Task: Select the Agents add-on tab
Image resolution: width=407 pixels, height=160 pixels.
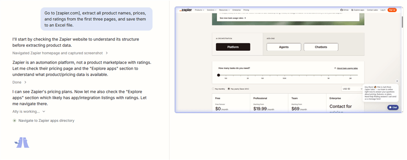Action: click(284, 47)
